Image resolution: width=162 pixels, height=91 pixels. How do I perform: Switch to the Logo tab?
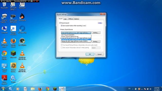(x=65, y=19)
